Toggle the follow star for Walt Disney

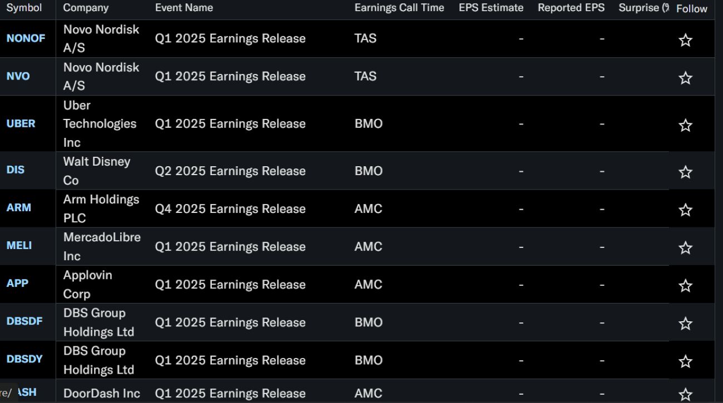pyautogui.click(x=685, y=172)
